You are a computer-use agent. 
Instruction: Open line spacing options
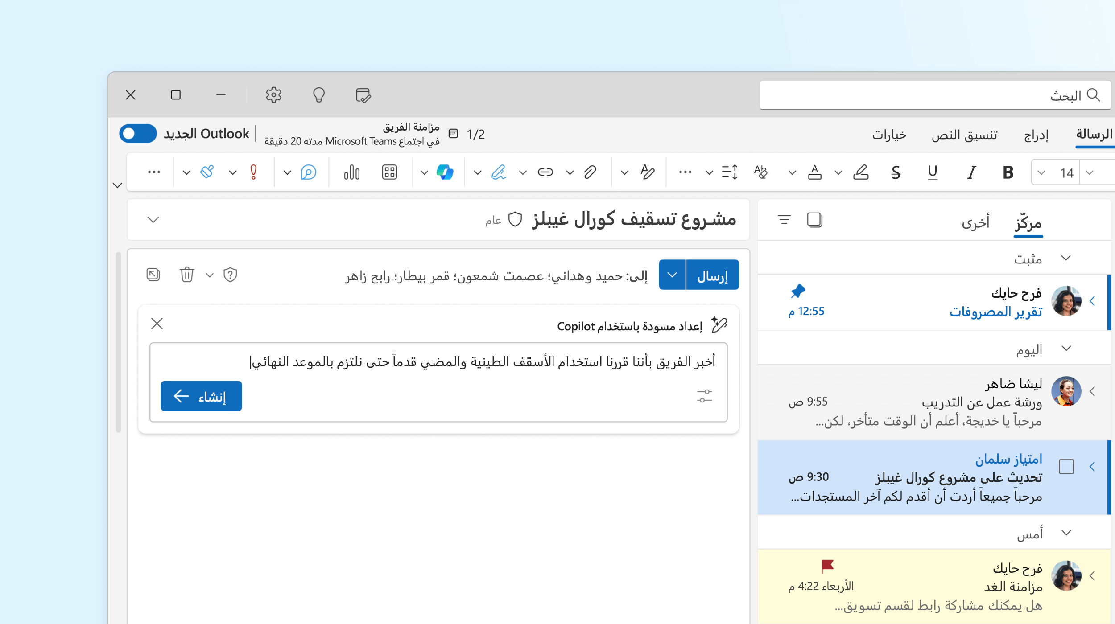730,172
